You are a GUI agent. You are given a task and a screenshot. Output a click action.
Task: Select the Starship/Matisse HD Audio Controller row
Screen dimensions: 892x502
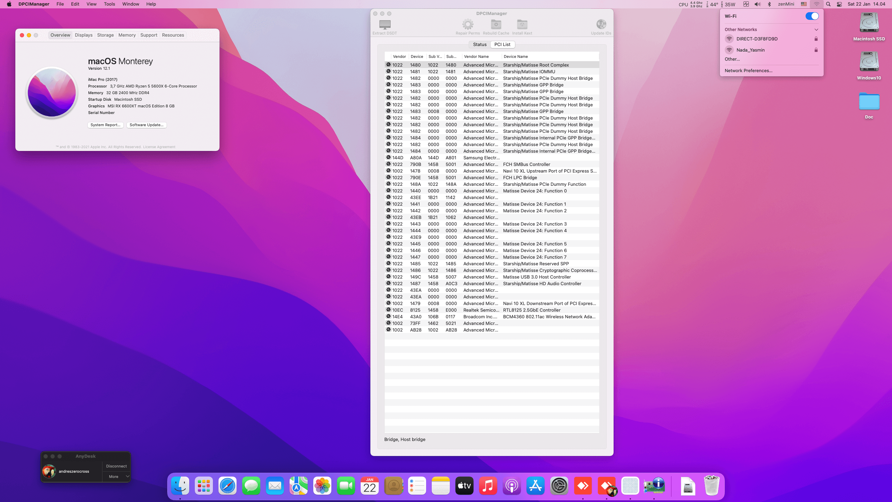click(492, 283)
